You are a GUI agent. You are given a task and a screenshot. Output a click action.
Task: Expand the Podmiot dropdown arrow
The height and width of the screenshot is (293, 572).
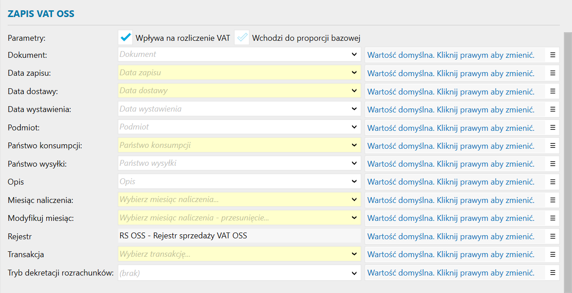point(354,127)
